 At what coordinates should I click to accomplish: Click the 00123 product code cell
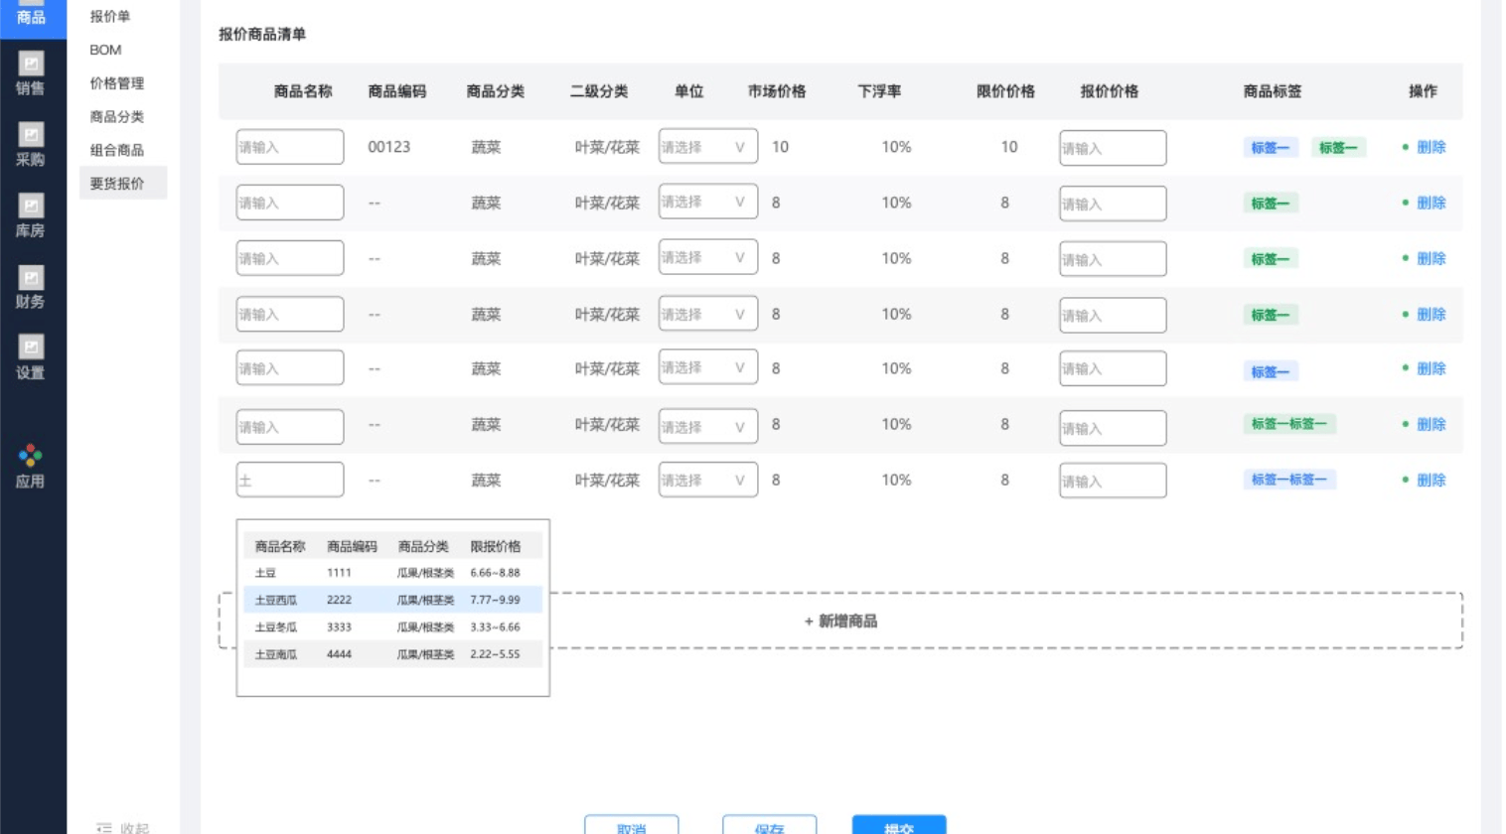[x=388, y=147]
